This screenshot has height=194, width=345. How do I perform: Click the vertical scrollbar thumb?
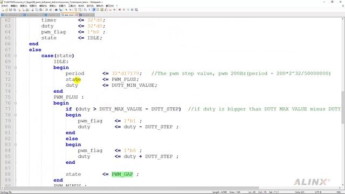tap(343, 107)
